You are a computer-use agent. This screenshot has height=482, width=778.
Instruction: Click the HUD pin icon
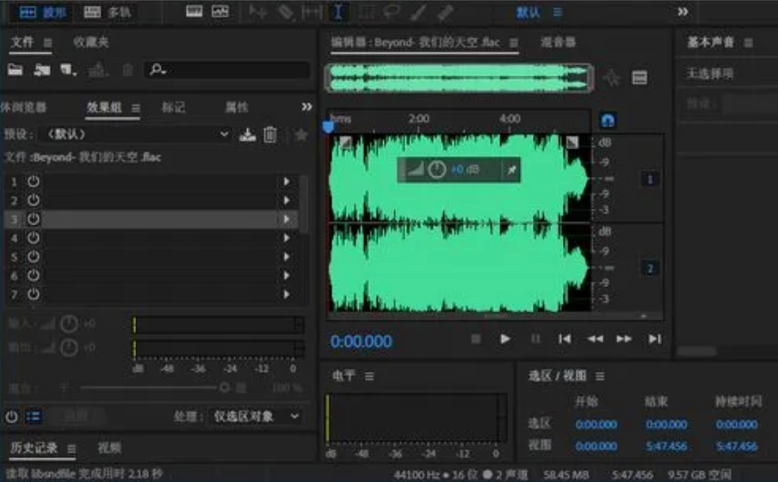tap(511, 170)
